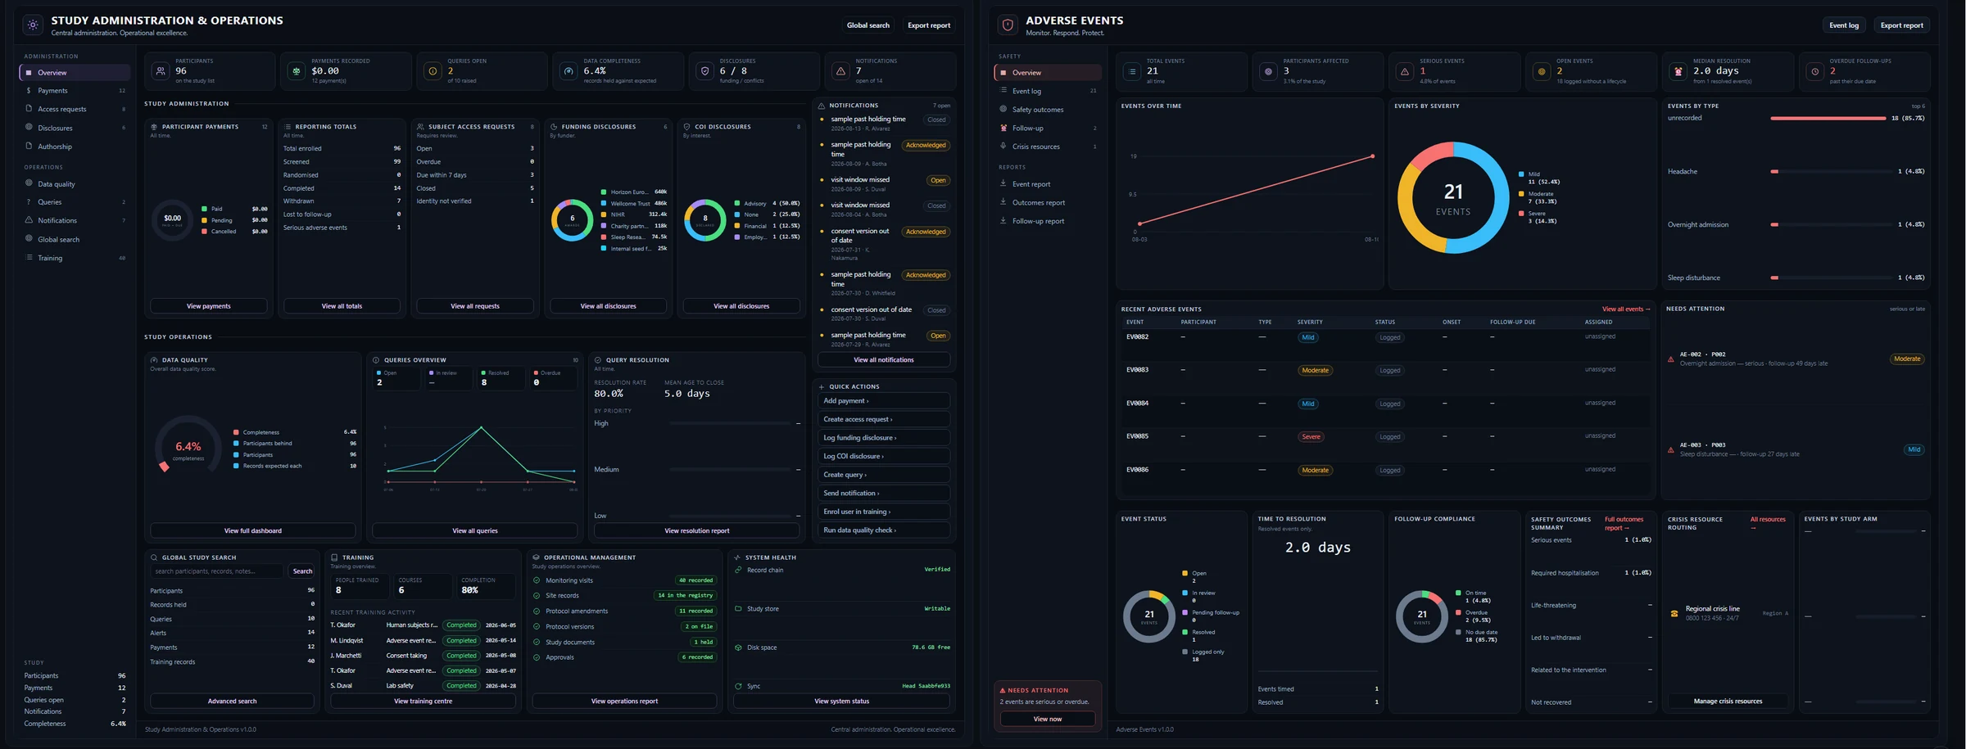
Task: Open the Full outcomes report link
Action: coord(1624,523)
